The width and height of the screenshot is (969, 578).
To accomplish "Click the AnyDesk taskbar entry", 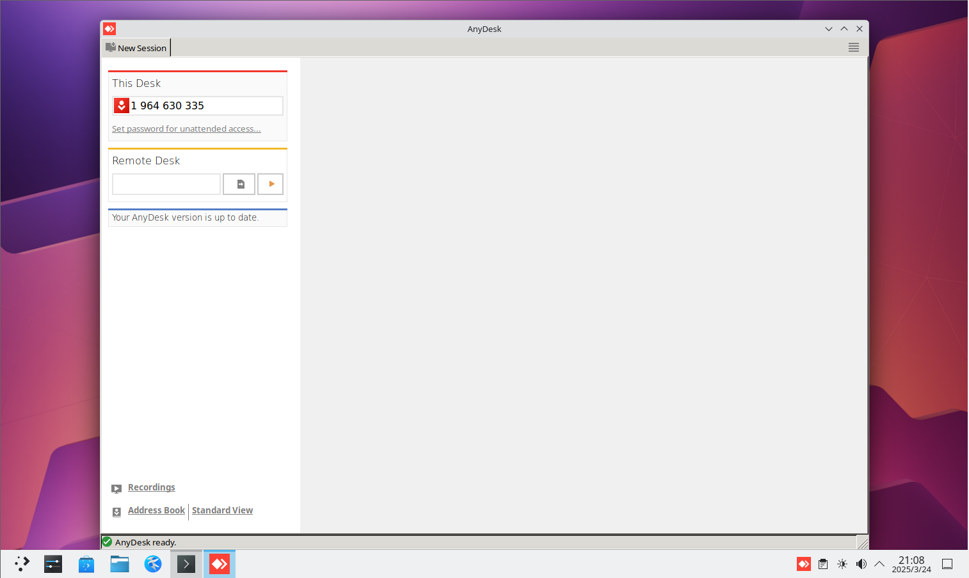I will (x=220, y=564).
